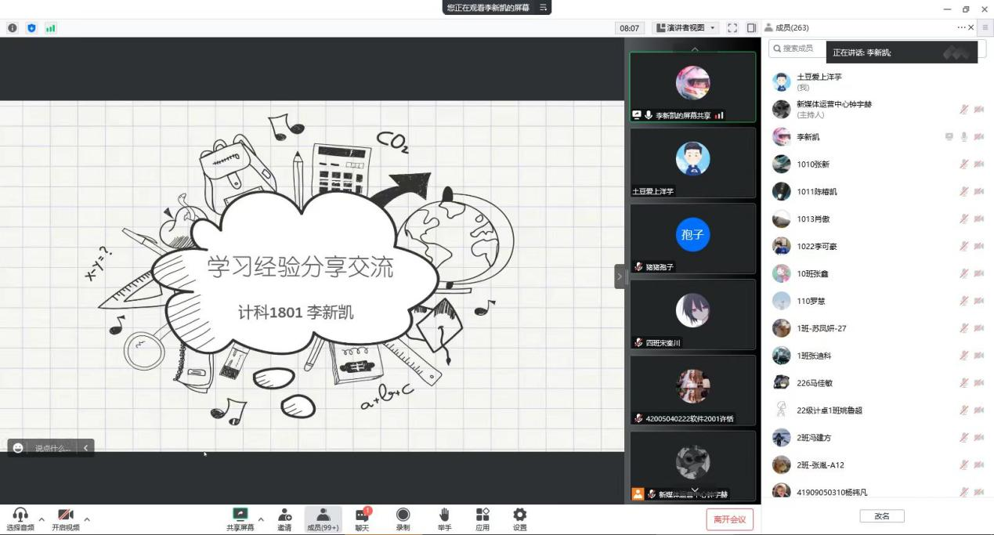Toggle the side panel layout icon
This screenshot has width=994, height=535.
pyautogui.click(x=751, y=28)
